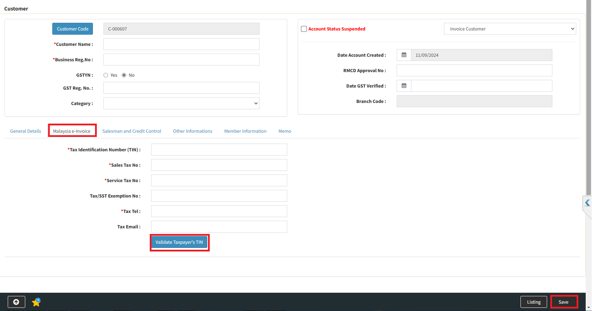Select the GSTYN Yes radio button
Screen dimensions: 592x311
[x=106, y=75]
